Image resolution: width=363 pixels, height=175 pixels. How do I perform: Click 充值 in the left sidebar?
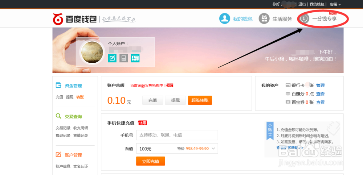59,97
